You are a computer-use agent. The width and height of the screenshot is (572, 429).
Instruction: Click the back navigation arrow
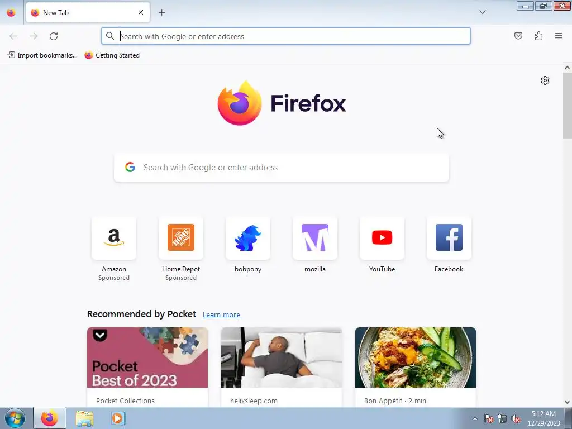click(x=13, y=36)
